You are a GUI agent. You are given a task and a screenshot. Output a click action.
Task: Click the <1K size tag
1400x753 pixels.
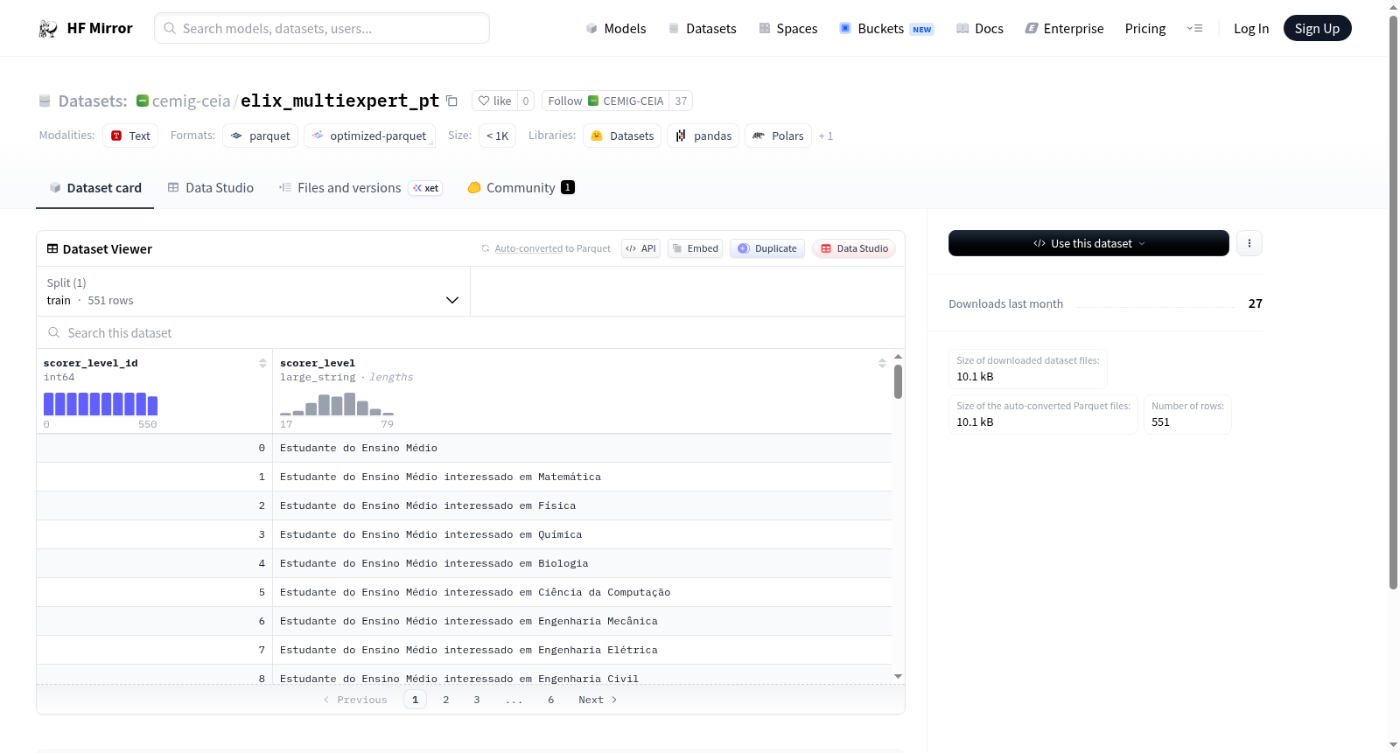497,136
